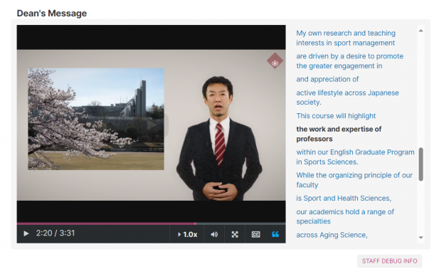Jump to "This course will highlight" caption

336,116
